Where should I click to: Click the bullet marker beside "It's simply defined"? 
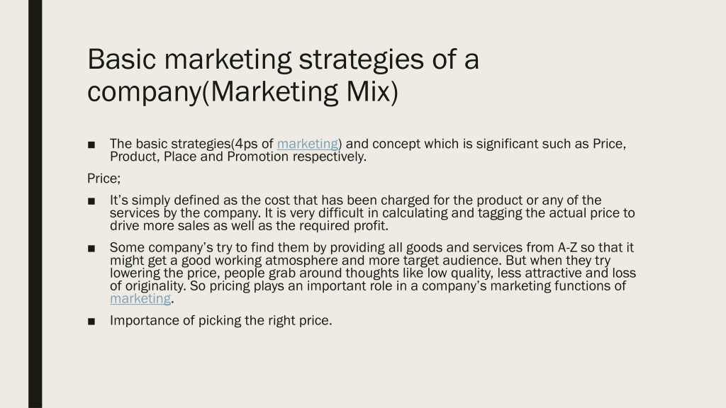[x=91, y=201]
